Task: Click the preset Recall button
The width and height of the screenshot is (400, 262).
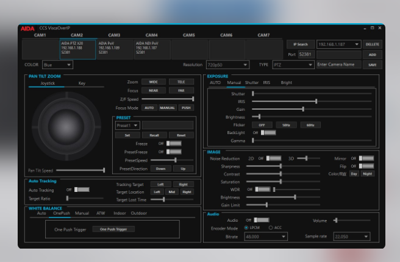Action: pos(154,135)
